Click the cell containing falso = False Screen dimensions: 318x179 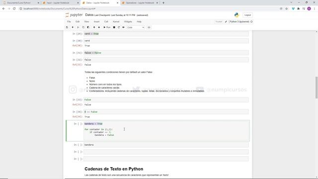(166, 53)
